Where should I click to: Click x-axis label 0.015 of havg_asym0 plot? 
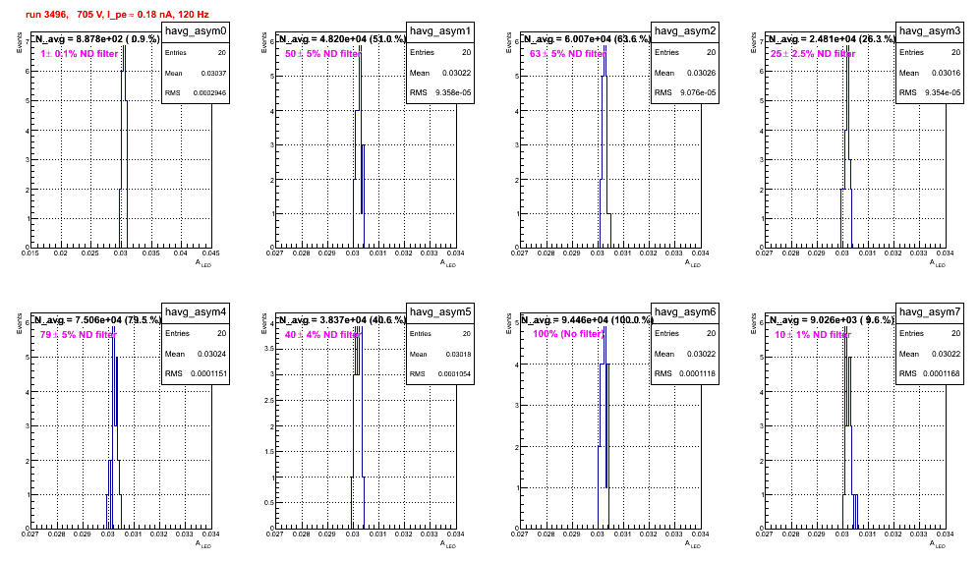pos(29,253)
